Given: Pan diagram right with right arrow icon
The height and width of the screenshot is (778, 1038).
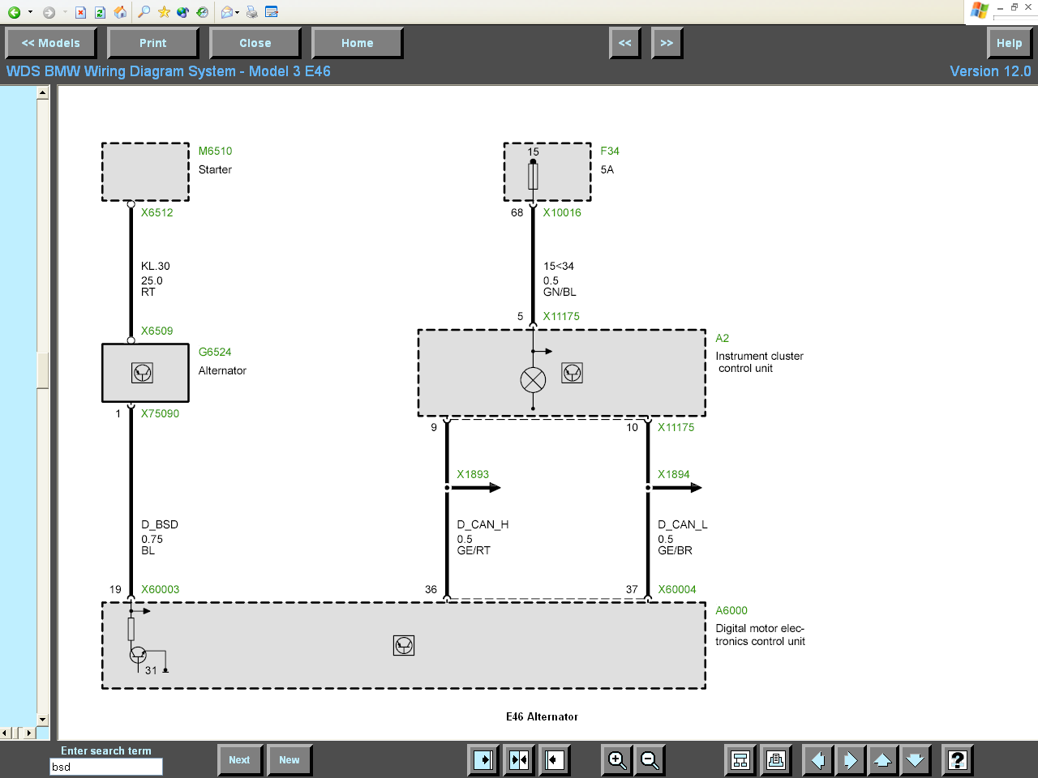Looking at the screenshot, I should [x=850, y=760].
